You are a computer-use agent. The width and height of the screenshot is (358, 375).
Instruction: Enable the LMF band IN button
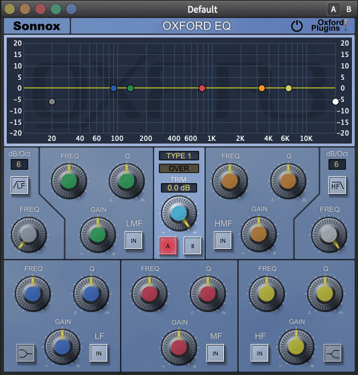coord(133,241)
